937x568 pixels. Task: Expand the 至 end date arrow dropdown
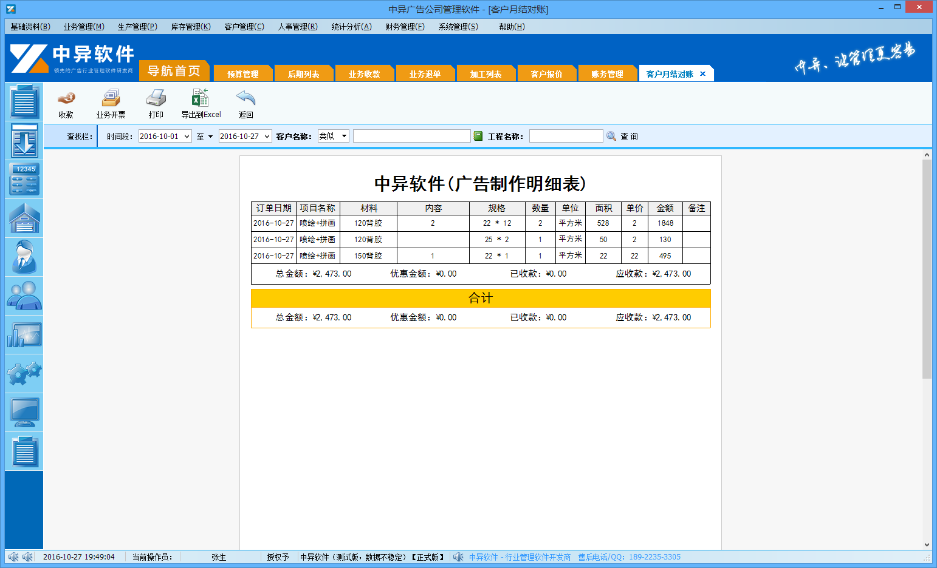[211, 136]
